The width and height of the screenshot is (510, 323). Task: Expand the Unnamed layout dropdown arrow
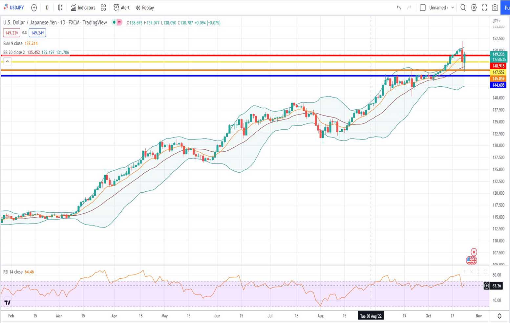click(x=453, y=8)
